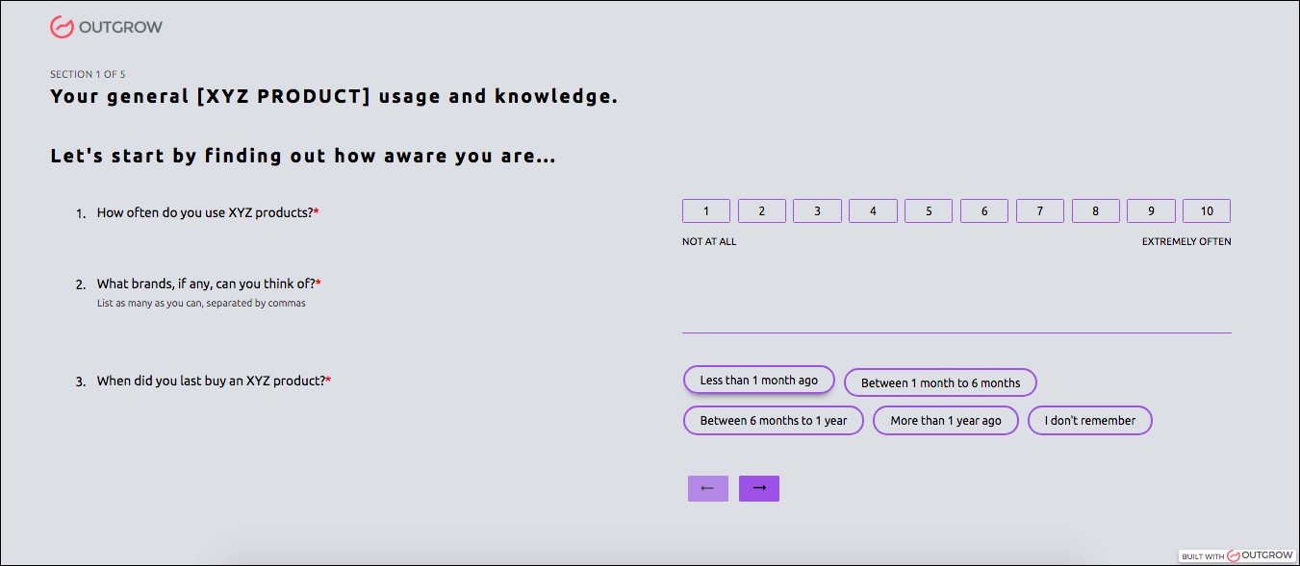Choose rating 5 on the usage scale
The height and width of the screenshot is (566, 1300).
coord(929,211)
